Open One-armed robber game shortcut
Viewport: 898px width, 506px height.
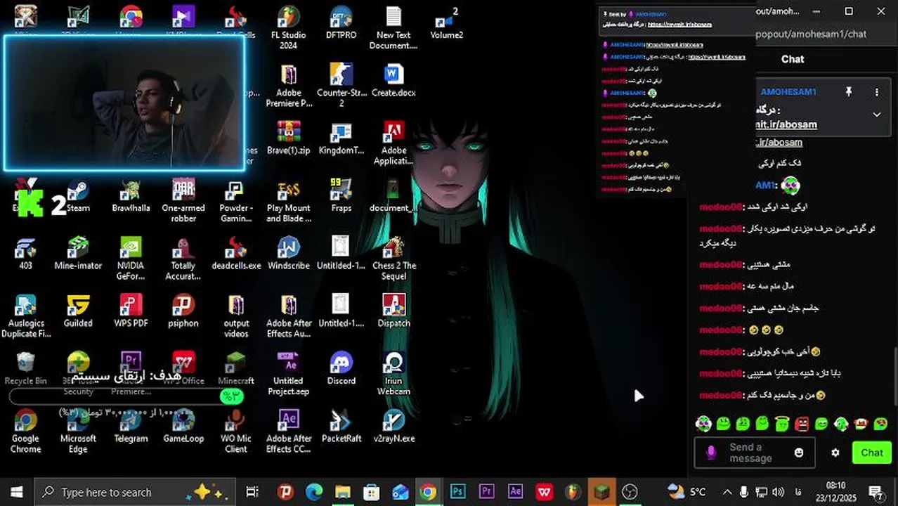coord(183,200)
